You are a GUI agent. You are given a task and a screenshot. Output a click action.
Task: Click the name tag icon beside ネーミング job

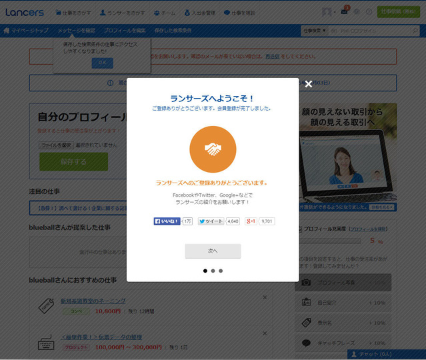(x=46, y=306)
